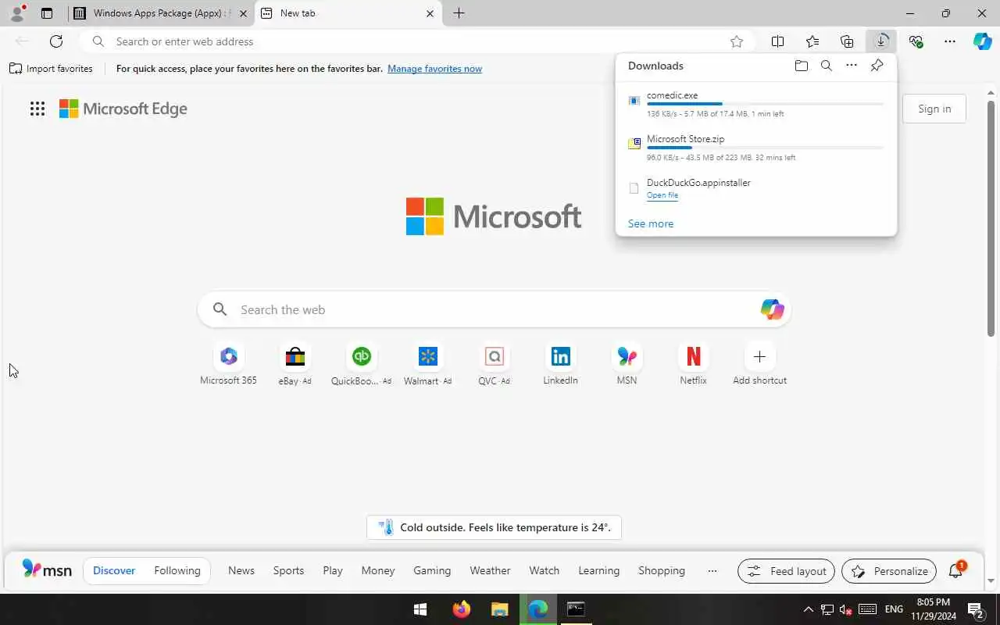Click the Refresh page icon

pos(56,41)
